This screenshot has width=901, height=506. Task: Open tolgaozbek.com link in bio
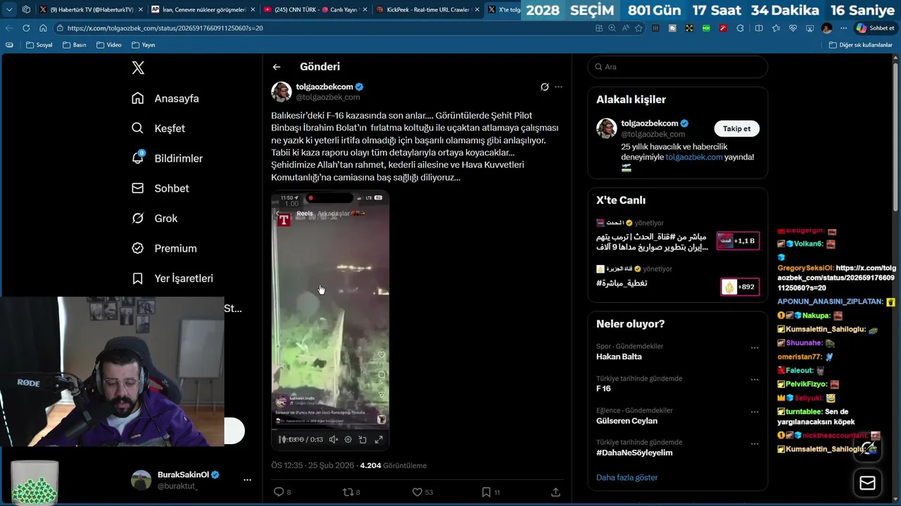coord(694,157)
